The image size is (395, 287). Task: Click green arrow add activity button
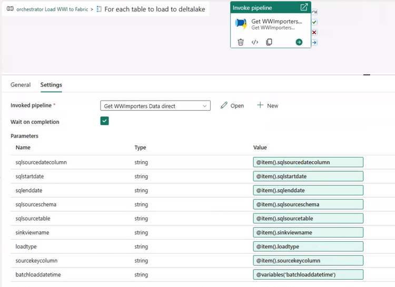tap(299, 42)
